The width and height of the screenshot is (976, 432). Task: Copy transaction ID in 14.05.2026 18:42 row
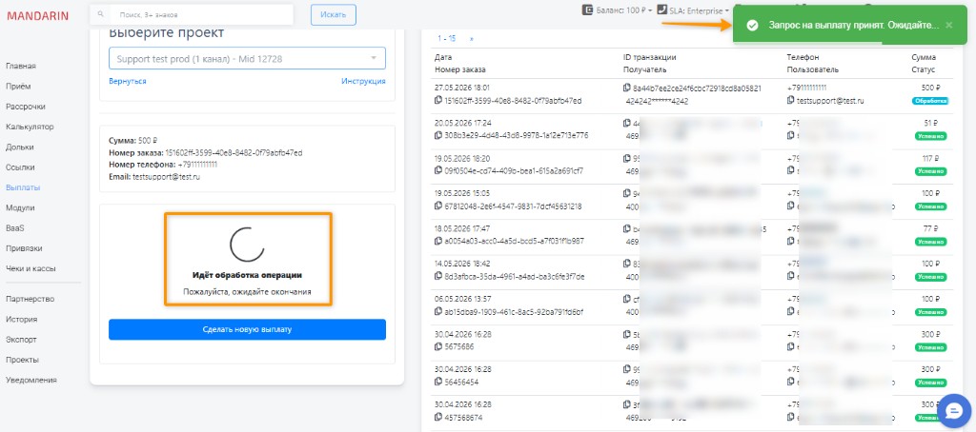(627, 264)
